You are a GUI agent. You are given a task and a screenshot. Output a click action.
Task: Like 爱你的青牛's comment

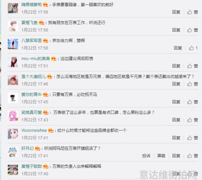(192, 102)
